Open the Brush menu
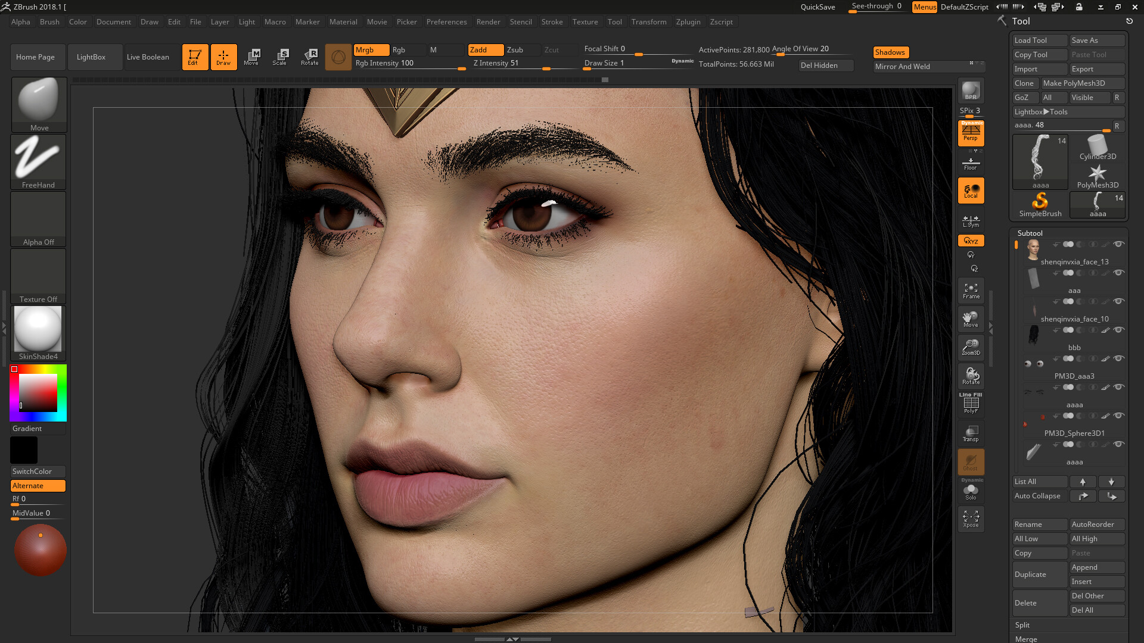1144x643 pixels. pyautogui.click(x=49, y=22)
